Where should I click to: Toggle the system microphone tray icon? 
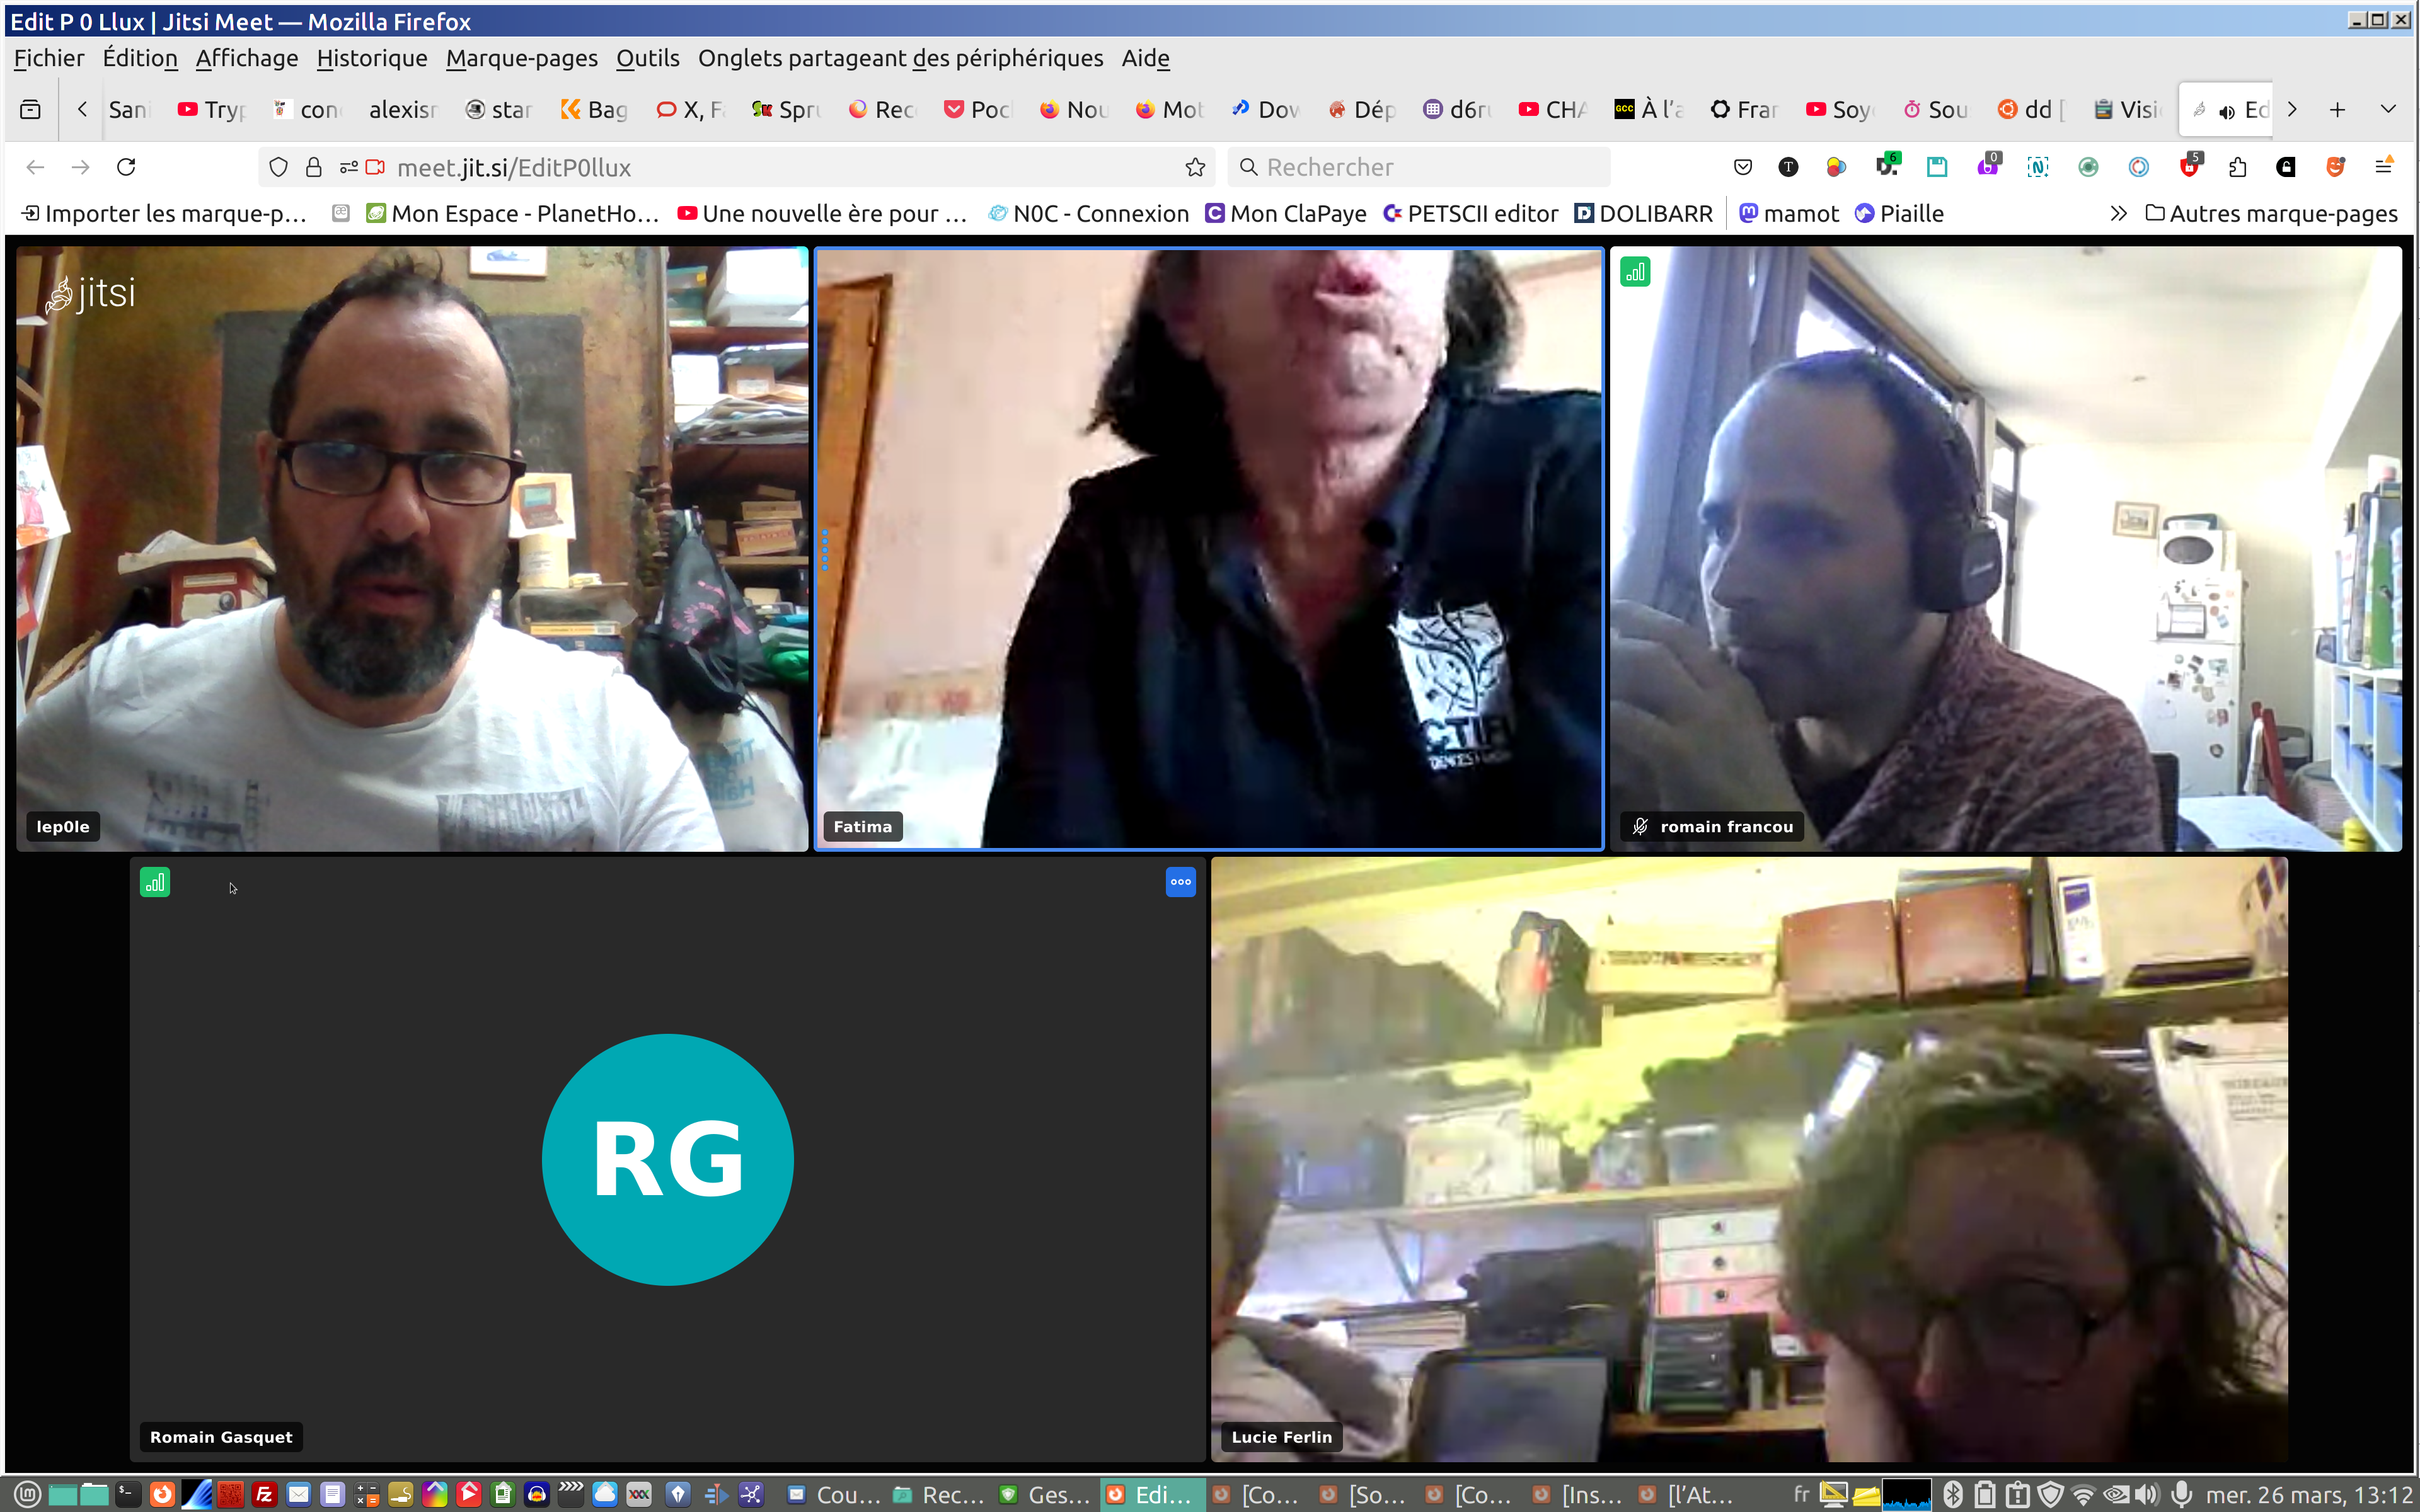pyautogui.click(x=2182, y=1494)
